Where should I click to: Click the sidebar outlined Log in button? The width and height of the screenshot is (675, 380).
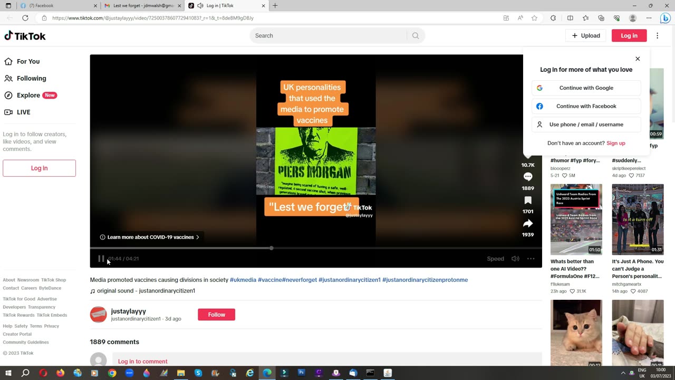(x=39, y=168)
